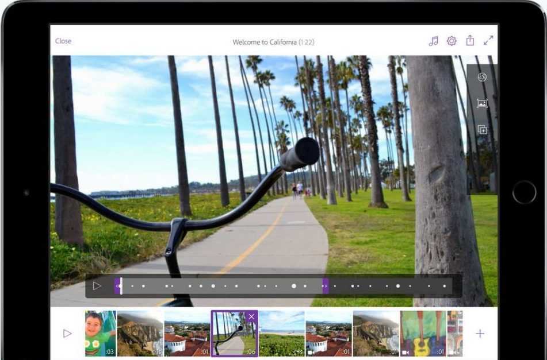Add new media with the plus icon

tap(480, 334)
